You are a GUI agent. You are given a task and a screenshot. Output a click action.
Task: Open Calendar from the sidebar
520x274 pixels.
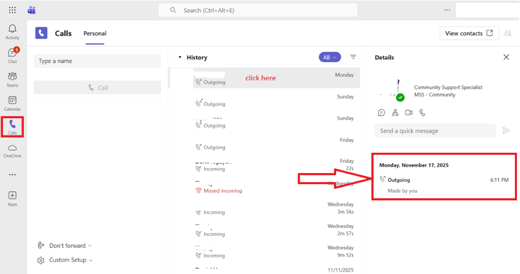pos(12,104)
